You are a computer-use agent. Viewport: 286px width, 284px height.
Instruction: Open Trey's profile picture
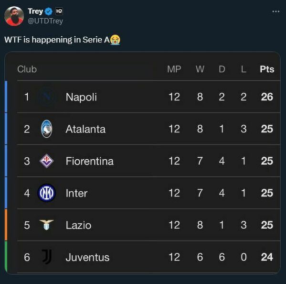click(x=14, y=16)
